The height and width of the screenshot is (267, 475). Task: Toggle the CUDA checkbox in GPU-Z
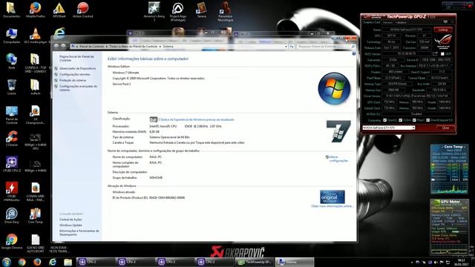[400, 120]
